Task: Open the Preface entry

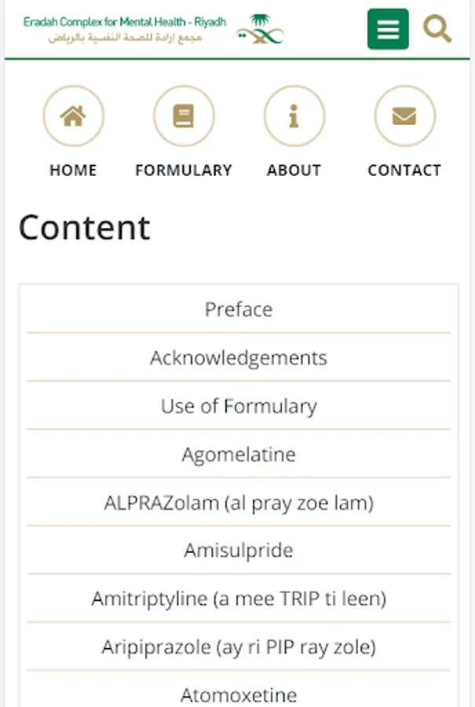Action: 239,310
